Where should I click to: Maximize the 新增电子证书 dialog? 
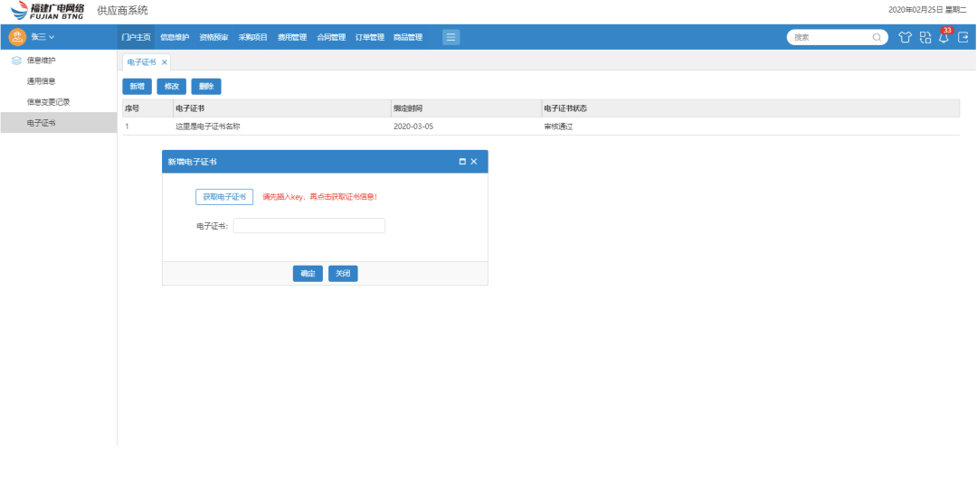(462, 162)
